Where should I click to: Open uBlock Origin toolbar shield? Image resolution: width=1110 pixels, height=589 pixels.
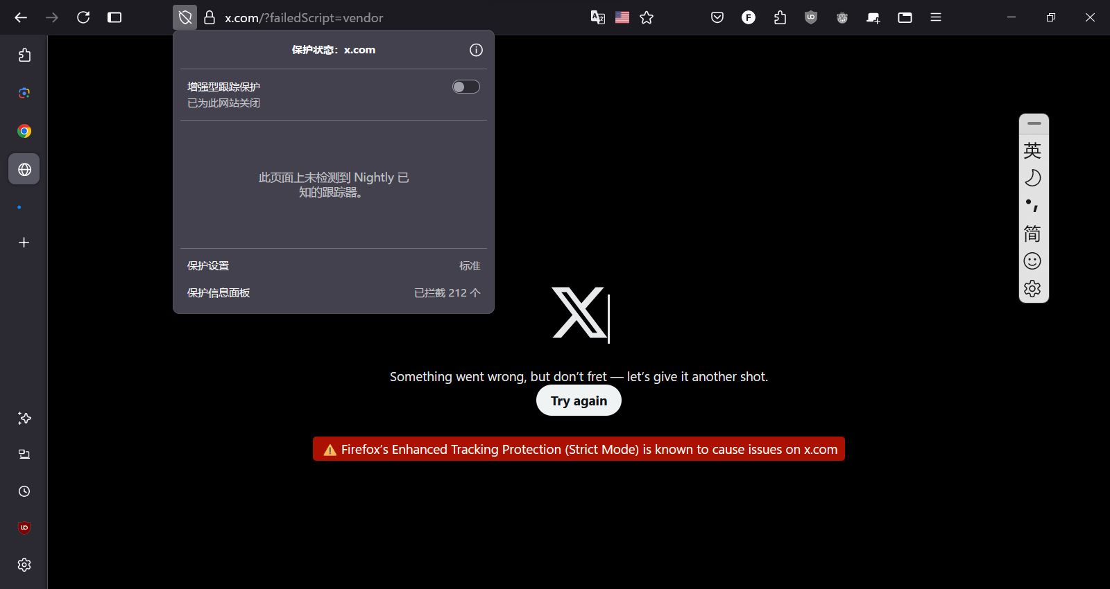(811, 17)
